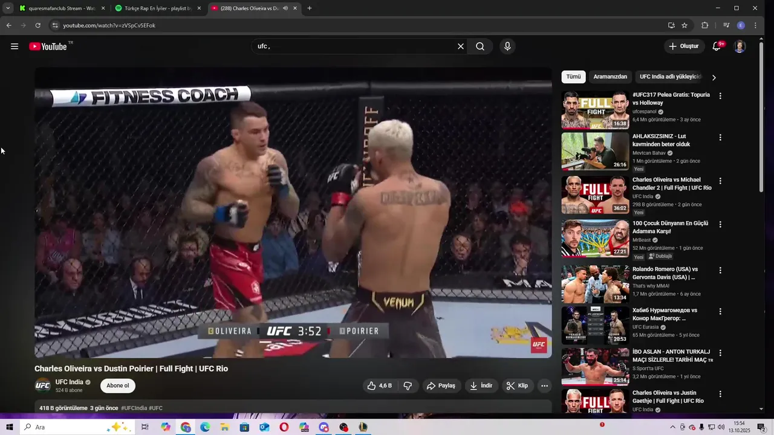The width and height of the screenshot is (774, 435).
Task: Open Chrome media controls icon
Action: 726,25
